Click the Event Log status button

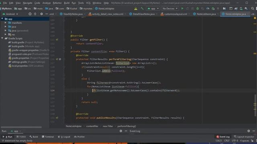tap(223, 137)
